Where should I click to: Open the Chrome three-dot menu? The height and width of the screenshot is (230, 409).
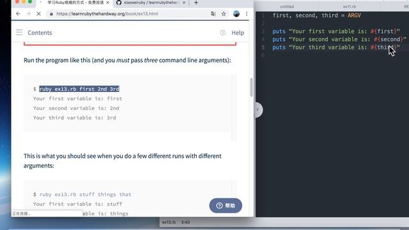coord(247,14)
